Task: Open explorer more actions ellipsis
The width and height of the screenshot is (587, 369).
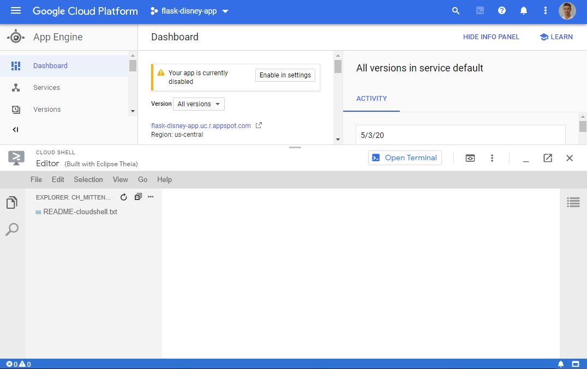Action: tap(151, 197)
